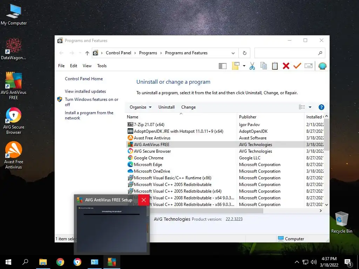
Task: Open the volume speaker tray icon
Action: point(314,262)
